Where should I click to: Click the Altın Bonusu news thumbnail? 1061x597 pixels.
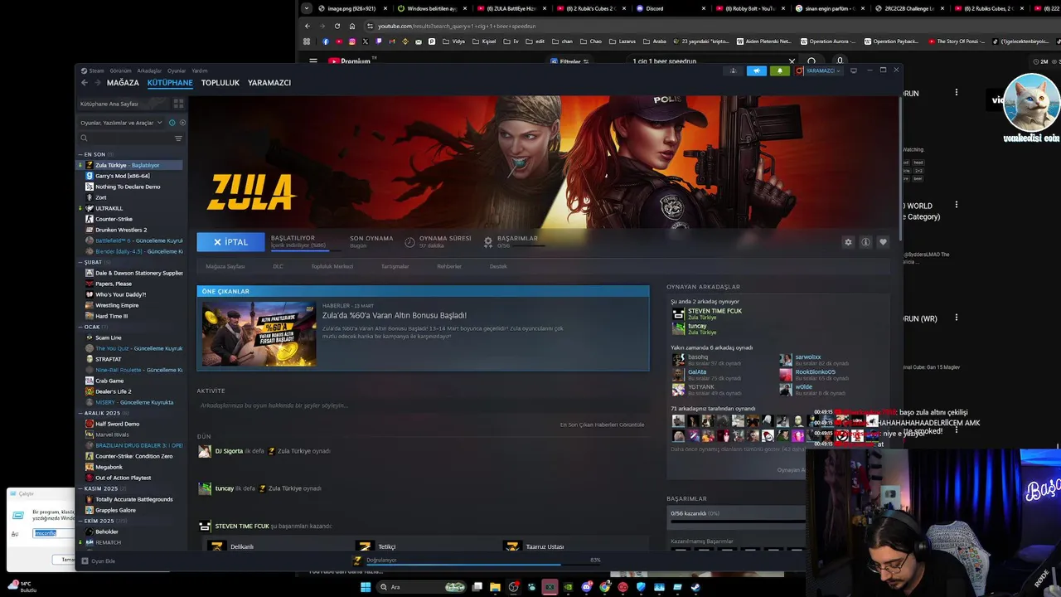tap(259, 333)
